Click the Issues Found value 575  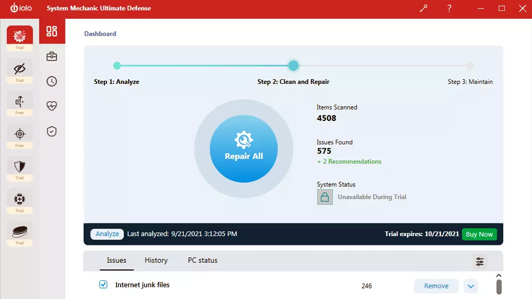324,151
